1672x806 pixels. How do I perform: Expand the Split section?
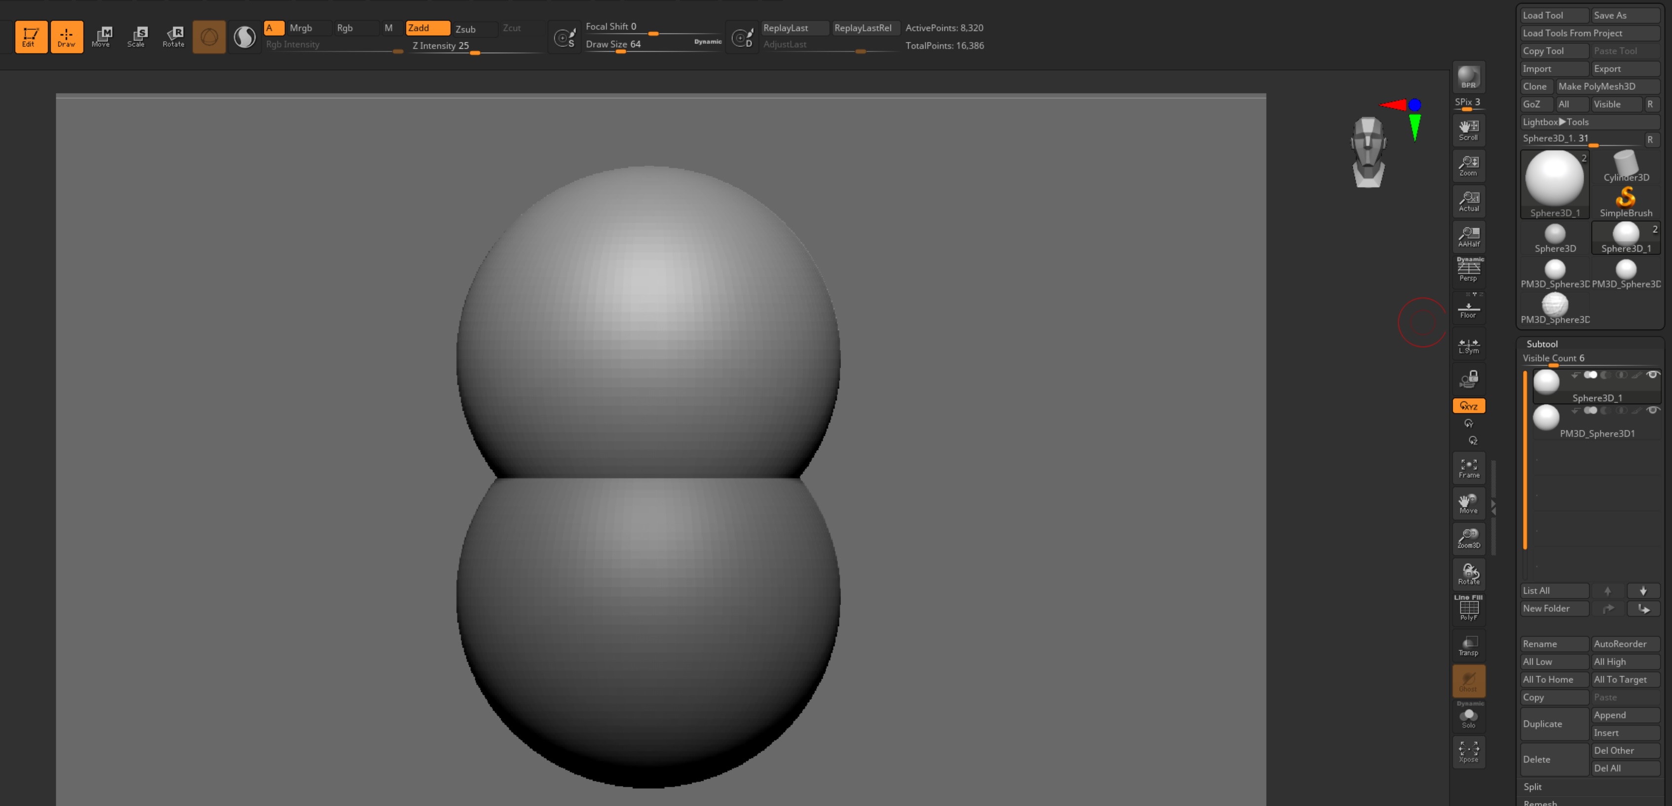(x=1532, y=787)
